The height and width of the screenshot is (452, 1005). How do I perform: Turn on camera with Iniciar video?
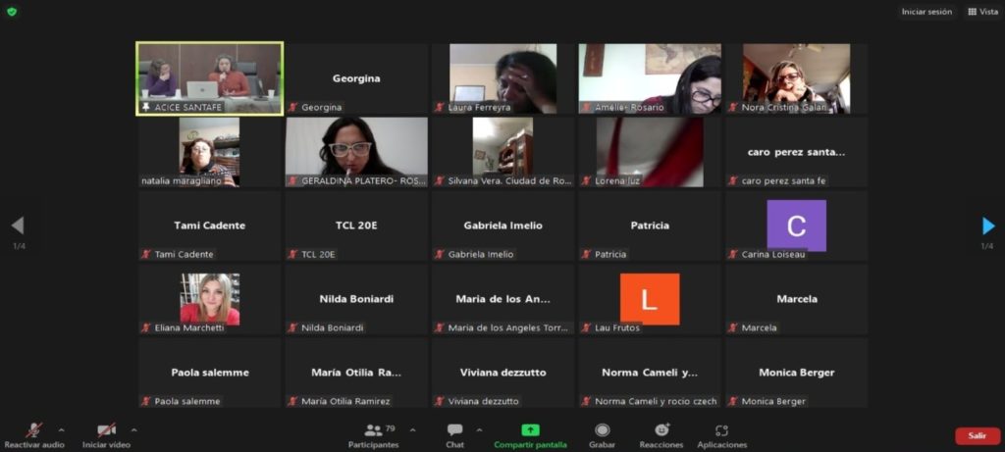tap(106, 434)
